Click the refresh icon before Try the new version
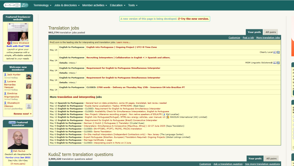 coord(179,19)
